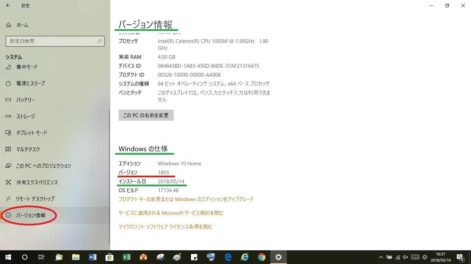Click the プロダクト ID value 00326-10000-00000-AA906
Screen dimensions: 471x264
tap(189, 75)
